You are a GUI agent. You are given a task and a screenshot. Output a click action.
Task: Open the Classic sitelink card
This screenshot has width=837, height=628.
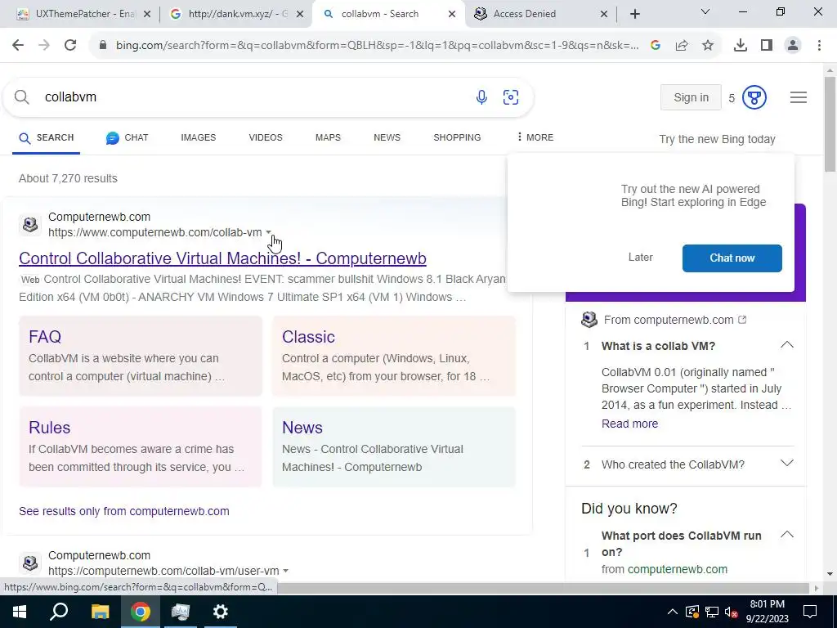[394, 356]
